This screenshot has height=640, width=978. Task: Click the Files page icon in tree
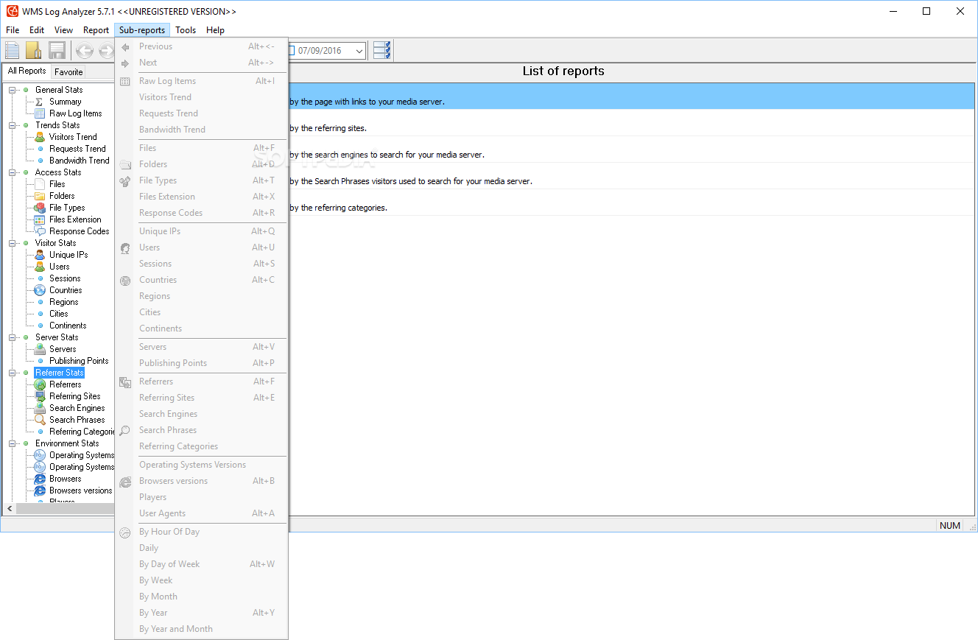(40, 184)
